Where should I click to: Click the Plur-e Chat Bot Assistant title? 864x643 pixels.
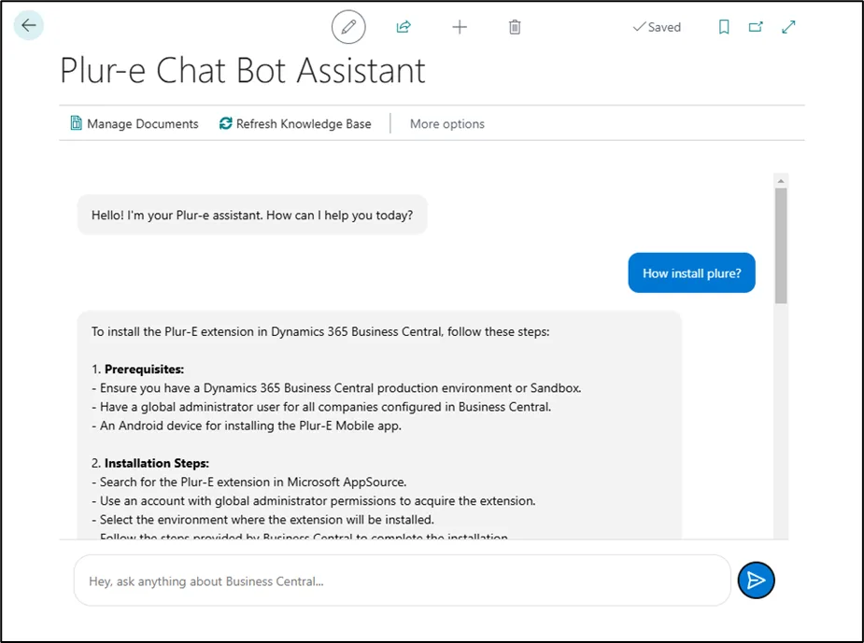coord(243,71)
